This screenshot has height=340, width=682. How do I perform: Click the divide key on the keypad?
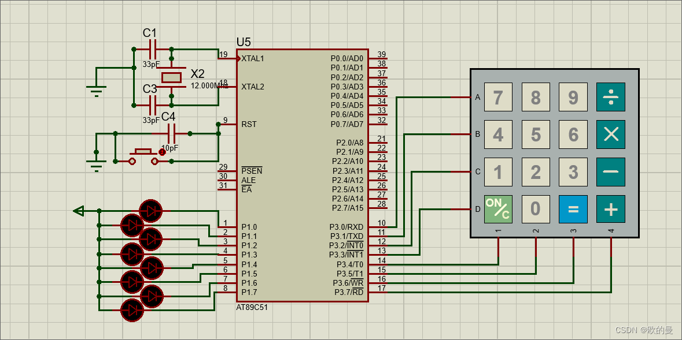click(611, 97)
